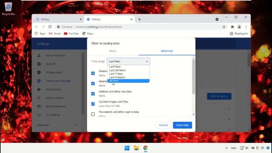Choose Last 7 days option
272x153 pixels.
pyautogui.click(x=128, y=74)
